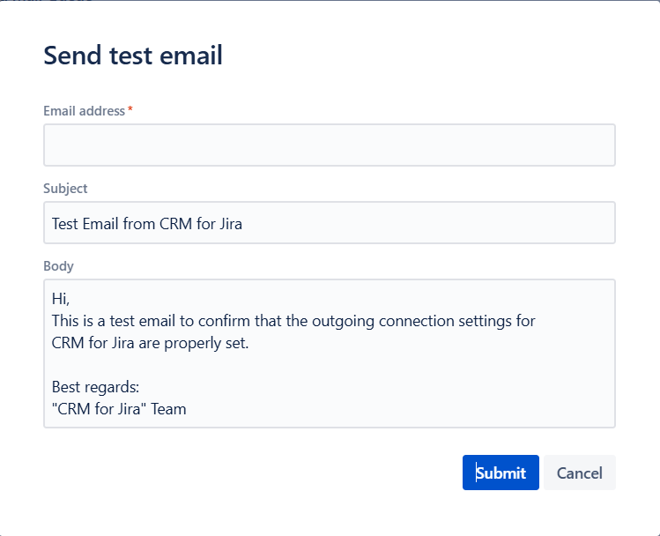Image resolution: width=660 pixels, height=536 pixels.
Task: Cancel the test email dialog
Action: click(x=579, y=473)
